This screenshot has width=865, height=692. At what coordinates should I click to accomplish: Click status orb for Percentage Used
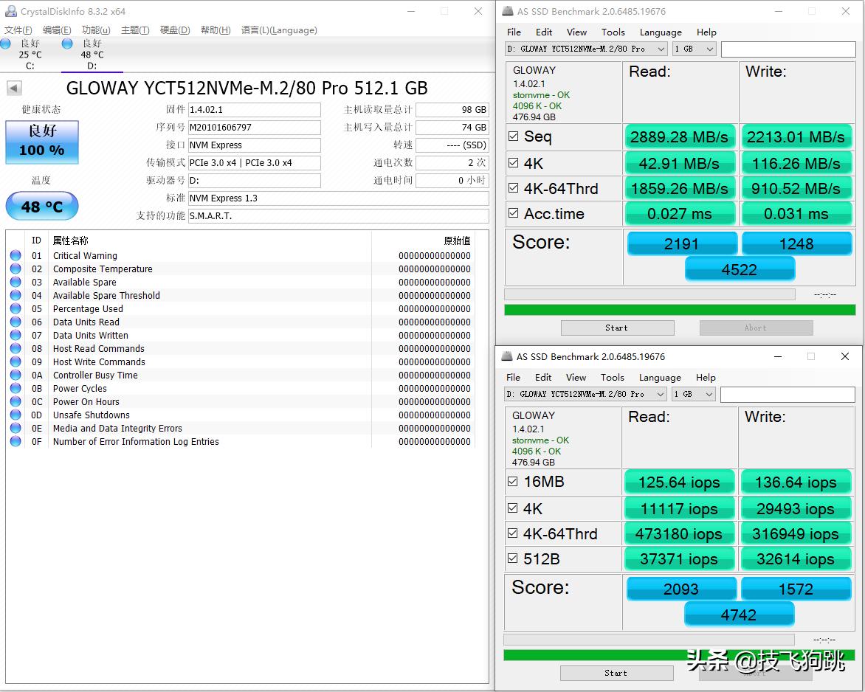15,308
